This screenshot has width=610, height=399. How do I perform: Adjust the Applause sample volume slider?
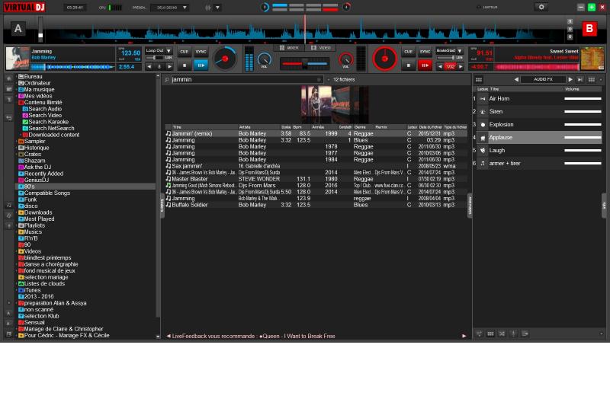(583, 138)
